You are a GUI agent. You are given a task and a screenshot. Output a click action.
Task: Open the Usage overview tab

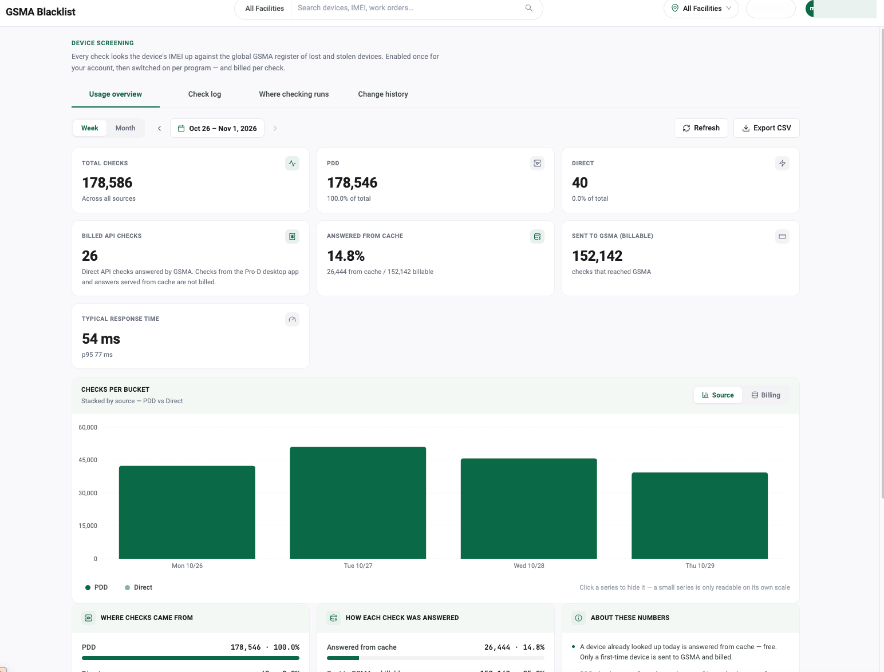click(x=116, y=94)
